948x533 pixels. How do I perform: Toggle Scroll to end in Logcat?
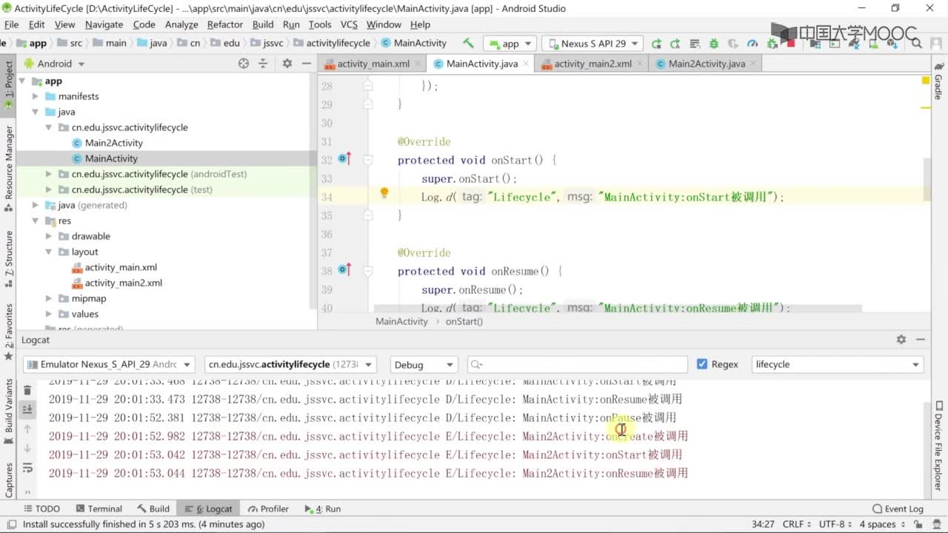coord(27,409)
